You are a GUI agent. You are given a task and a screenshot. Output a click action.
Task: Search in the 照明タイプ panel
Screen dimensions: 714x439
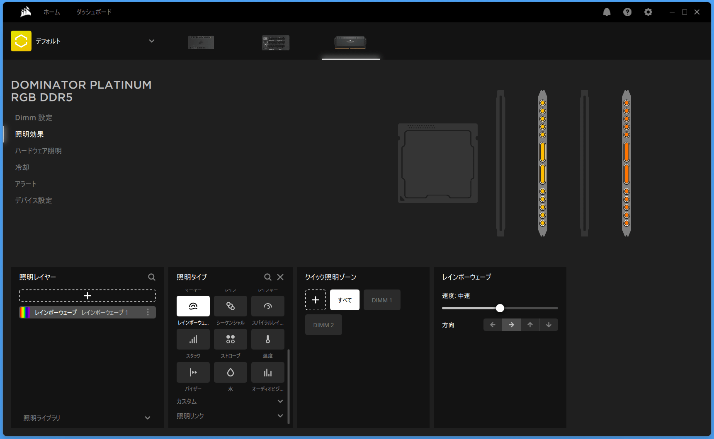coord(268,277)
